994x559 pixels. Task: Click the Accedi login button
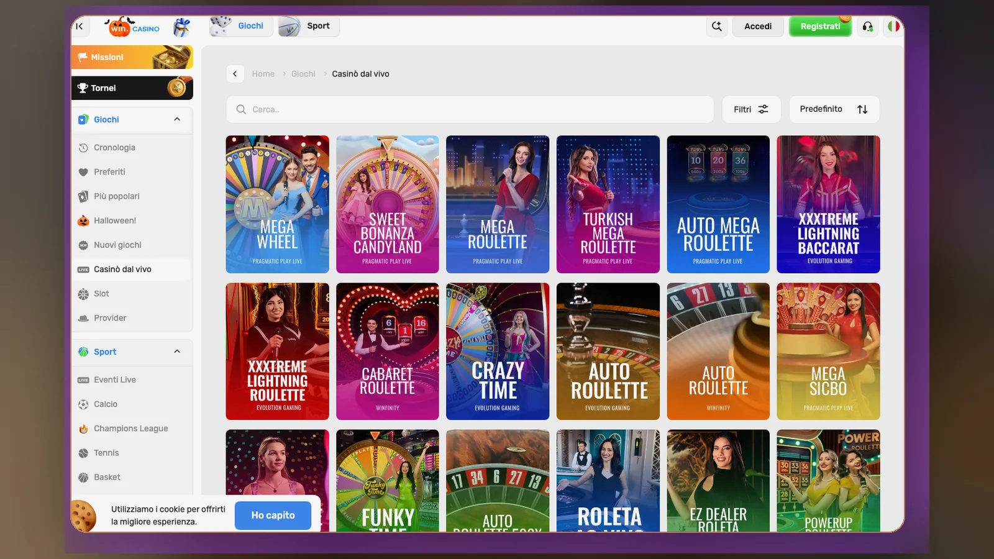pyautogui.click(x=758, y=26)
